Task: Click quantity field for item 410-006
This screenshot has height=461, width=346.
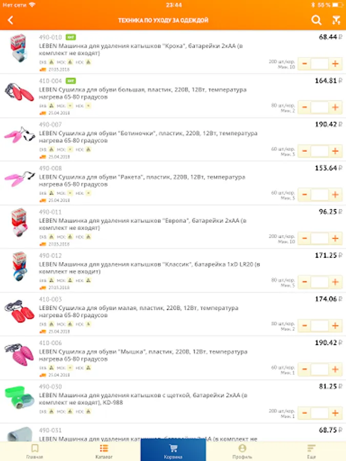Action: coord(319,369)
